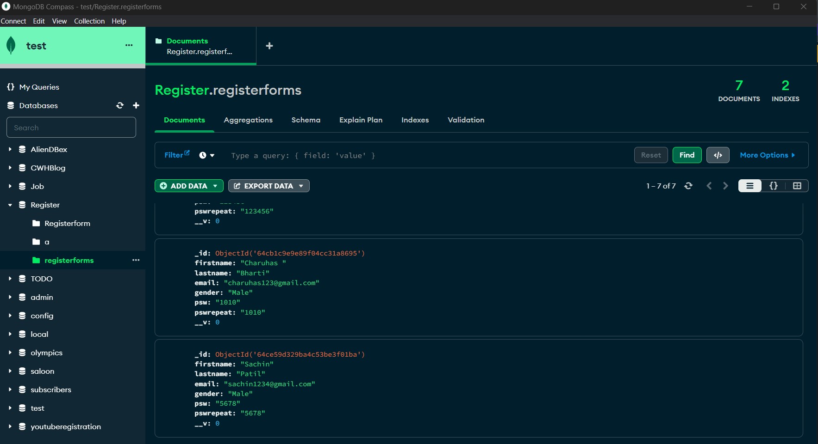818x444 pixels.
Task: Create a new database with plus icon
Action: click(x=136, y=105)
